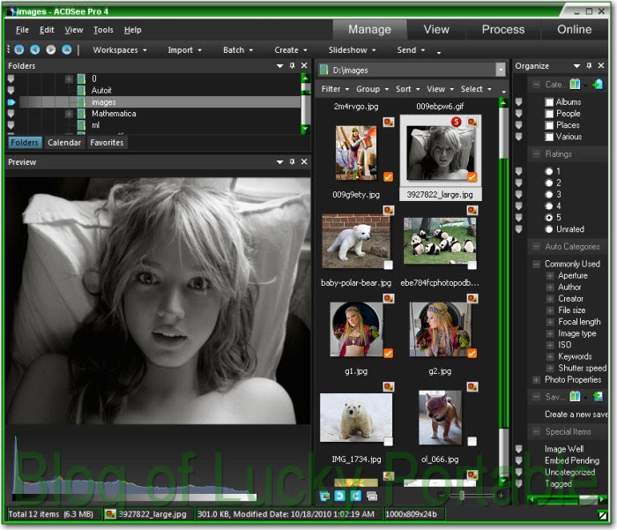The width and height of the screenshot is (617, 530).
Task: Click the Forward arrow navigation icon
Action: 50,50
